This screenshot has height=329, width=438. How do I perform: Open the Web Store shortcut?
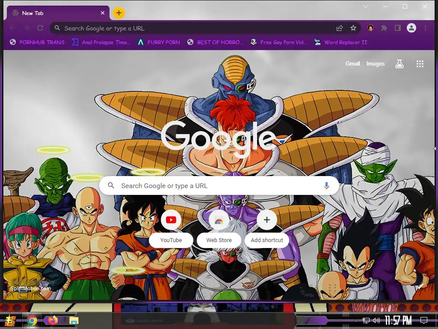point(219,229)
